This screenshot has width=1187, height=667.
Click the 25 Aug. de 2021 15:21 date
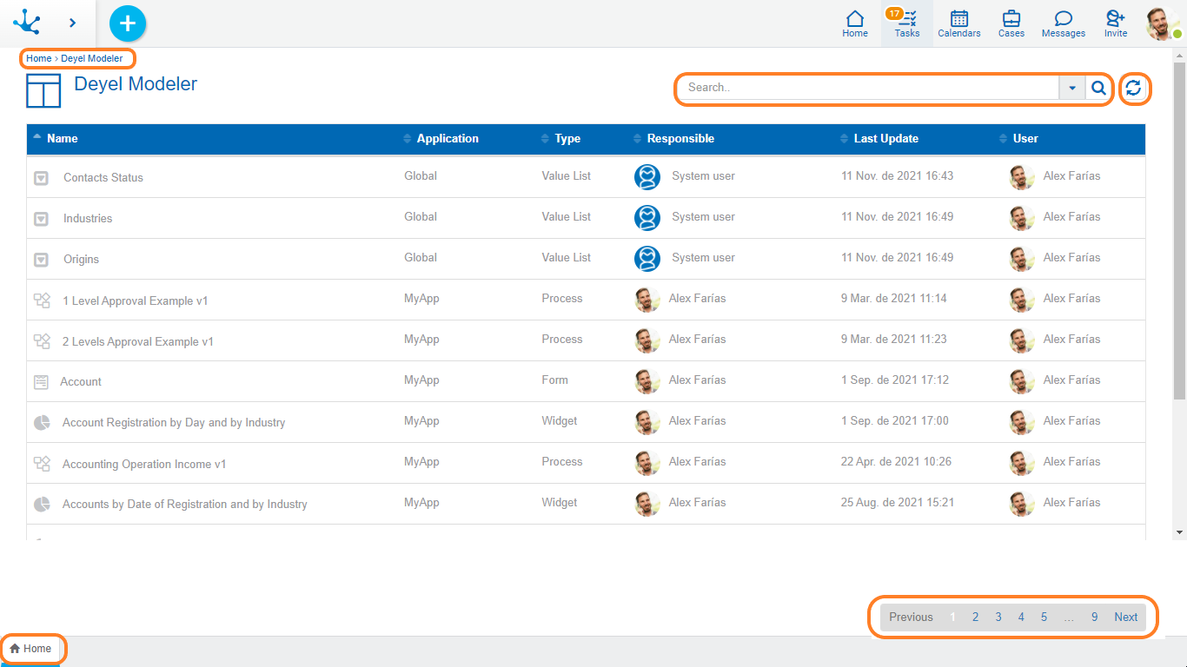click(898, 503)
